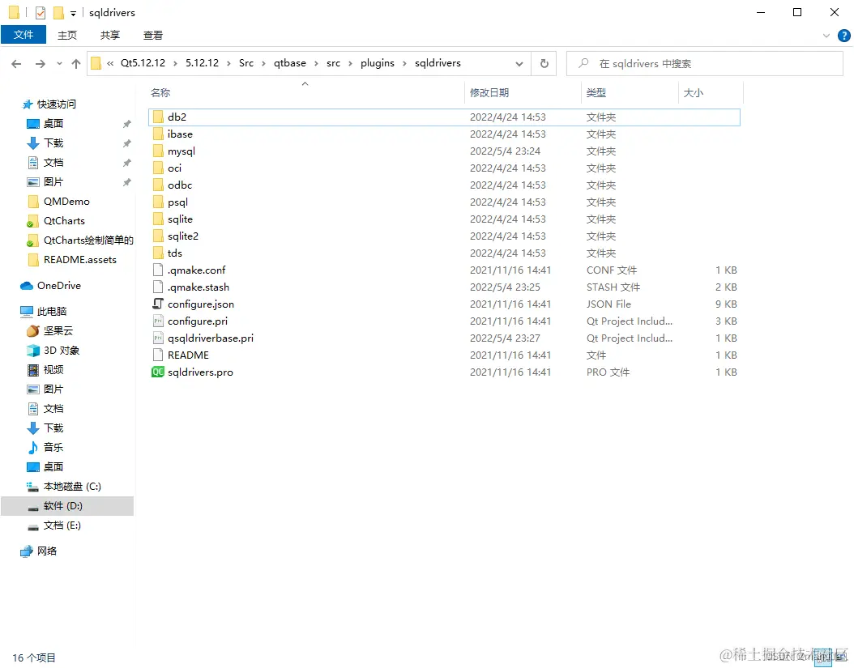Sort by 大小 column header
This screenshot has height=668, width=854.
(693, 92)
